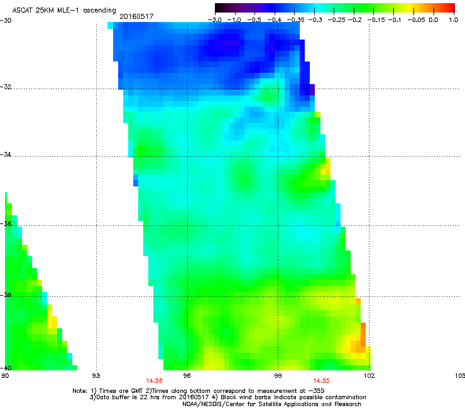Click the -0.25 color scale label
The image size is (465, 408).
pos(337,20)
